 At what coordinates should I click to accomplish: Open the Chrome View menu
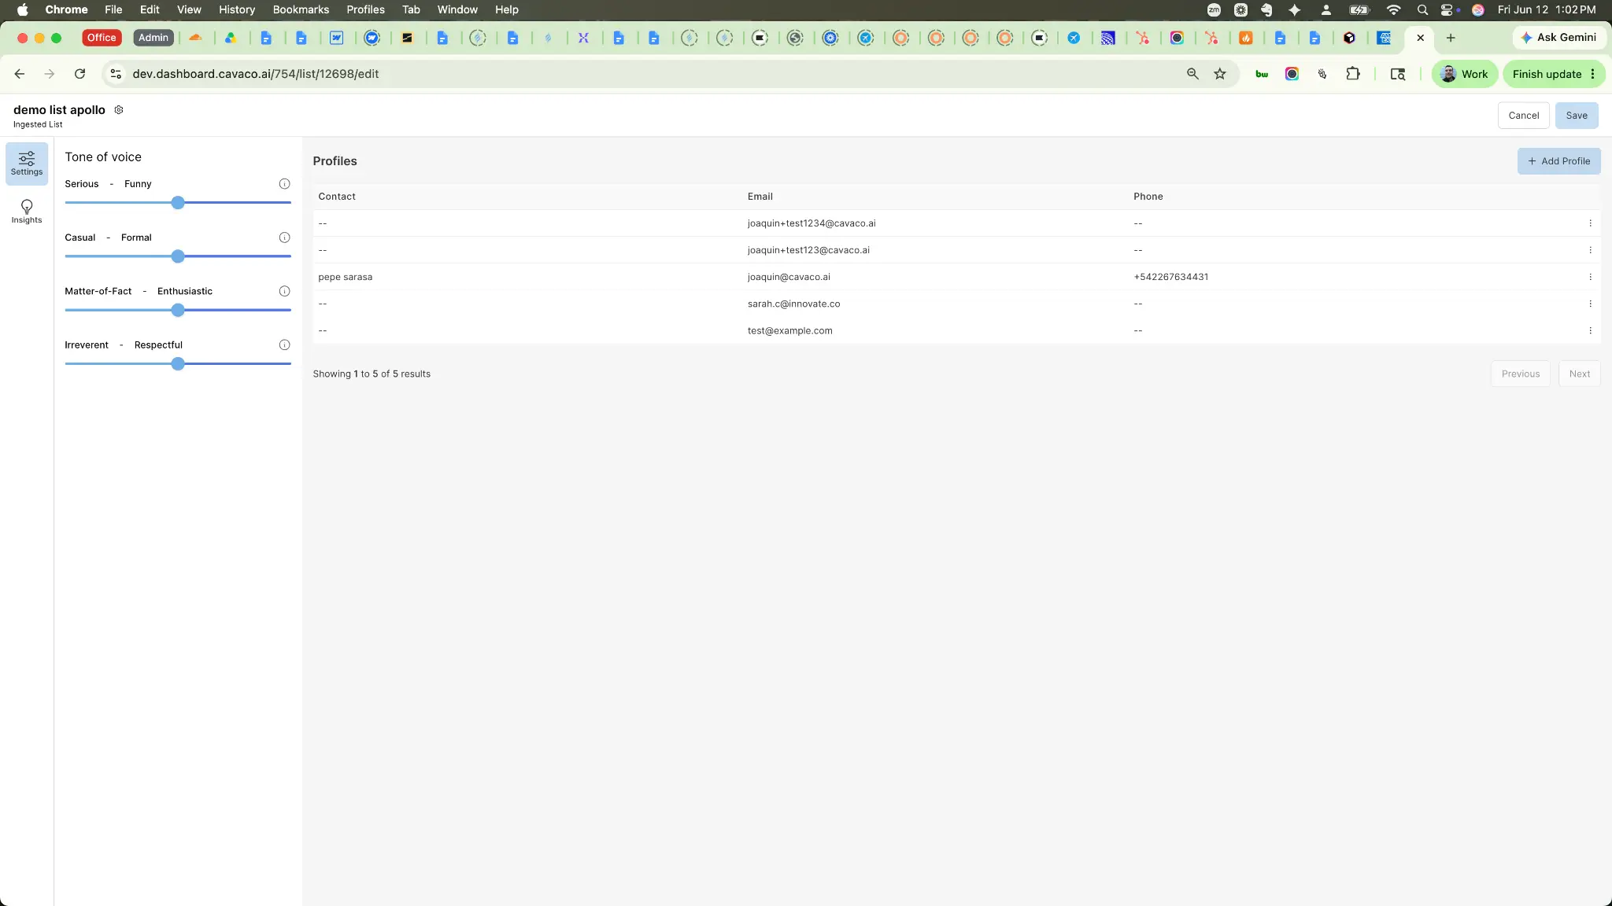tap(189, 9)
